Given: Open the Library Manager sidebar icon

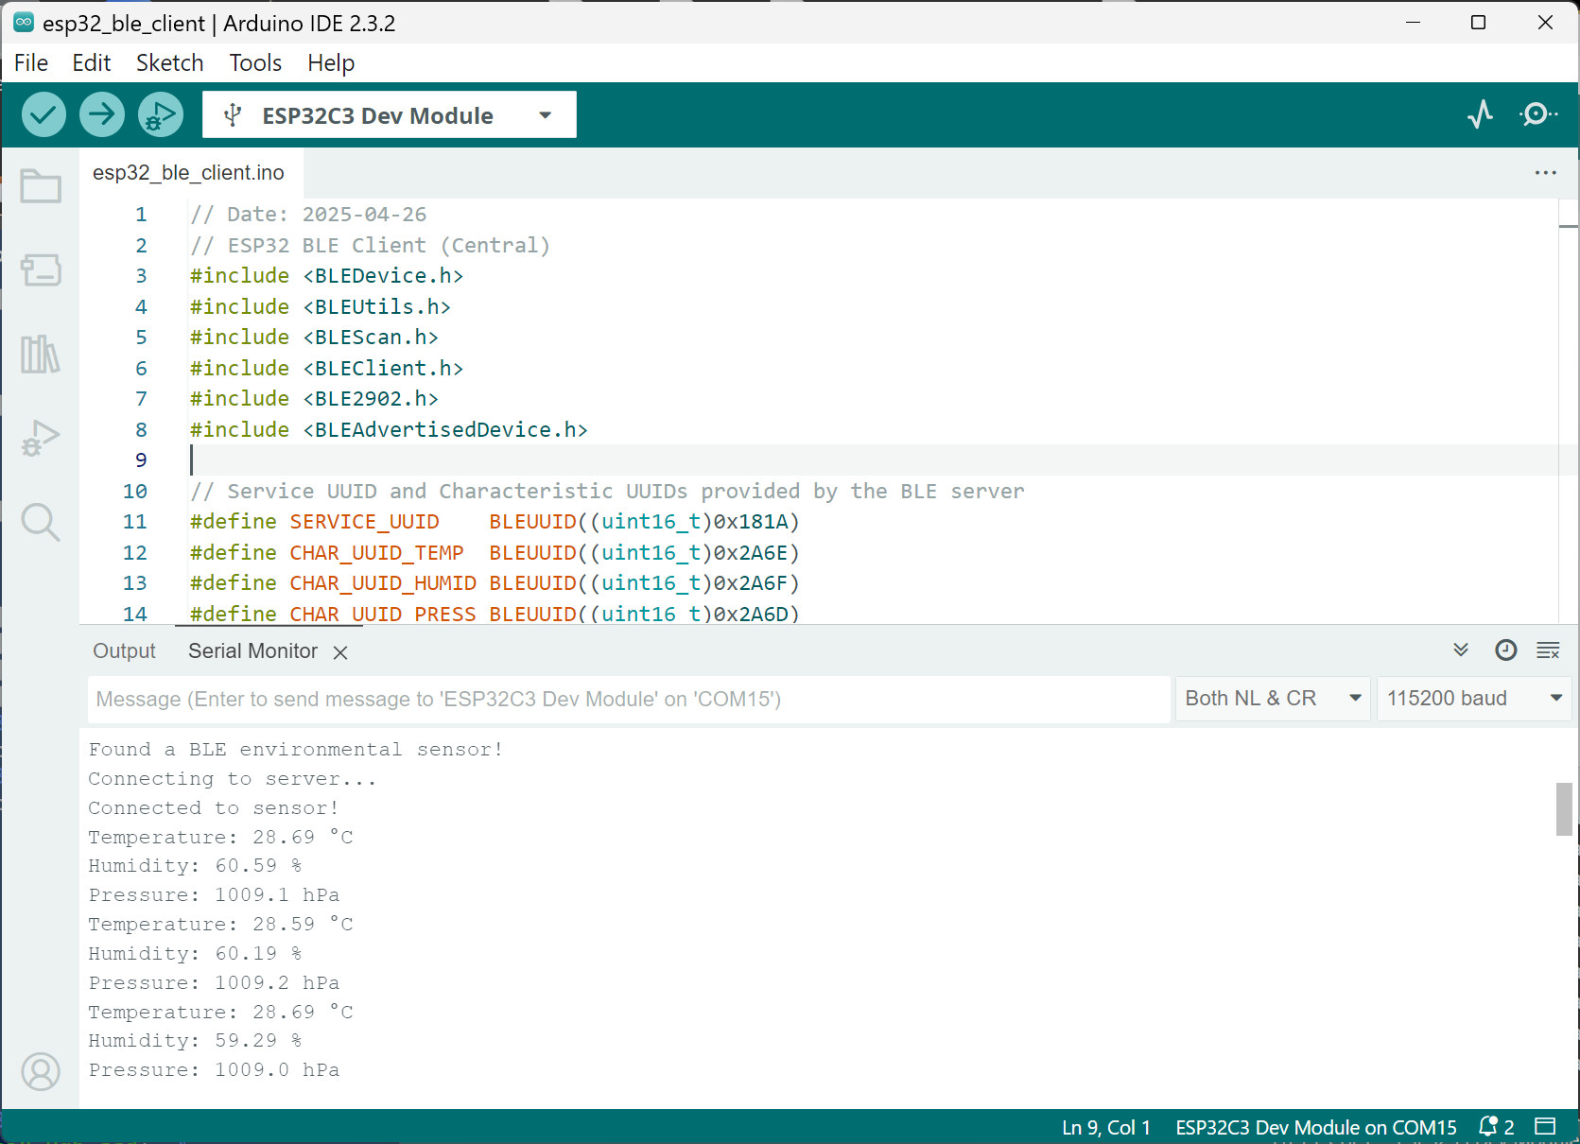Looking at the screenshot, I should click(41, 355).
